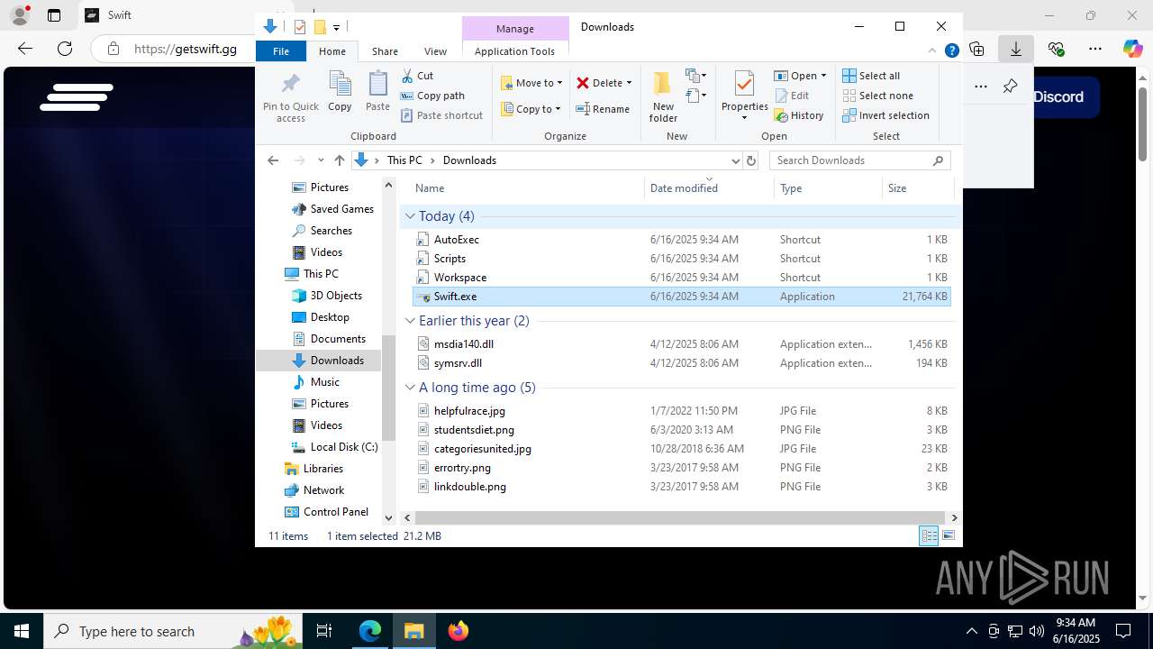Screen dimensions: 1153x649
Task: Select Network in the navigation pane
Action: tap(323, 490)
